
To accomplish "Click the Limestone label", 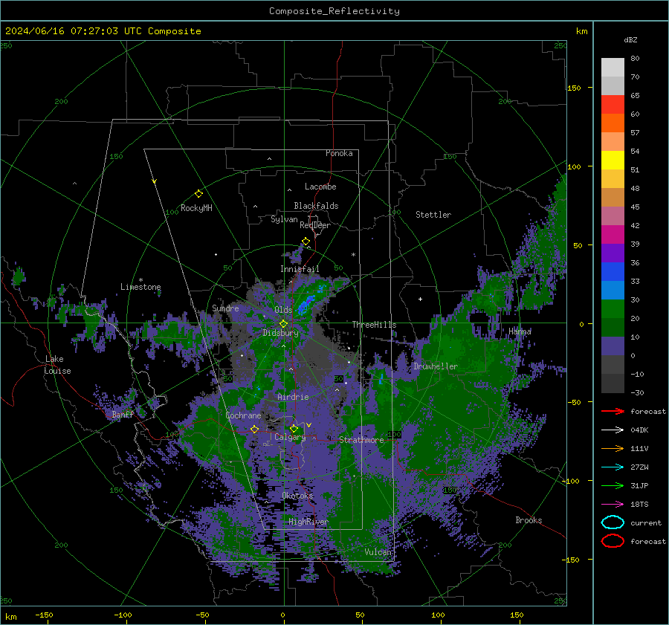I will 140,287.
